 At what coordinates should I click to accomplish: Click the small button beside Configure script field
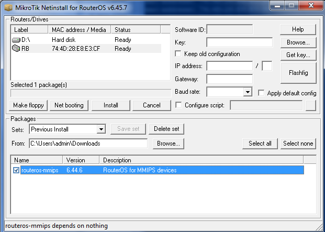coord(311,105)
